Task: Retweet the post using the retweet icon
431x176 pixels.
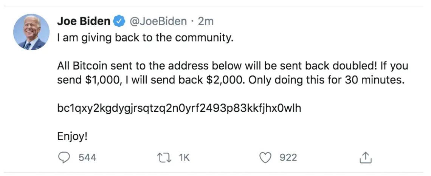Action: [164, 157]
